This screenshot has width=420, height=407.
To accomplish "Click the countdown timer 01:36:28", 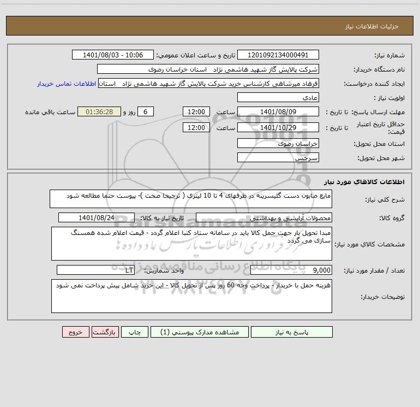I will [99, 111].
